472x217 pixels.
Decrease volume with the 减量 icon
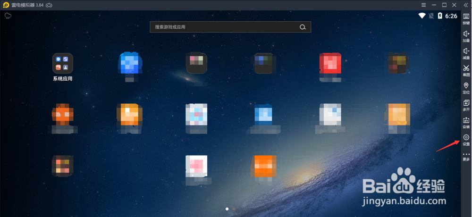[x=466, y=53]
